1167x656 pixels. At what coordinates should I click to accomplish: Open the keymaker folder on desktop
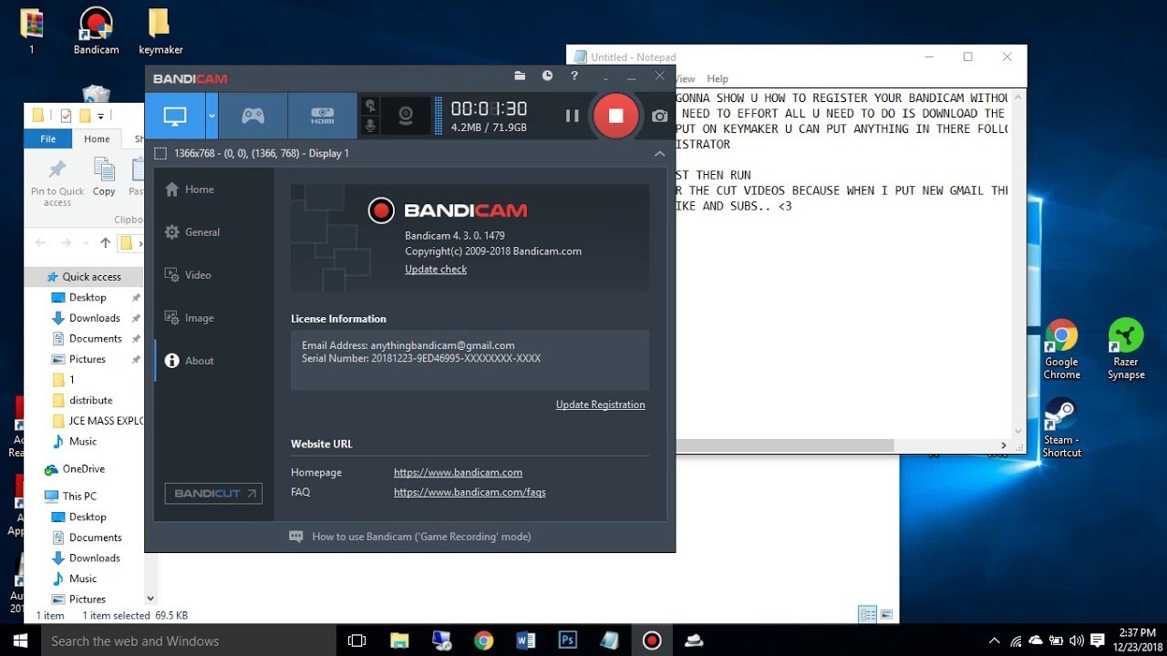coord(160,32)
